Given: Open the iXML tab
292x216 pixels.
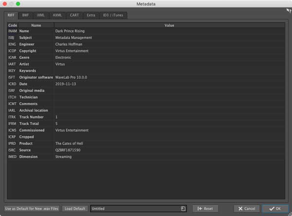Looking at the screenshot, I should tap(41, 15).
